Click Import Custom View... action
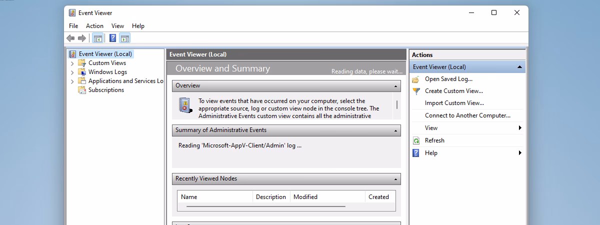Screen dimensions: 600x225 click(x=454, y=103)
